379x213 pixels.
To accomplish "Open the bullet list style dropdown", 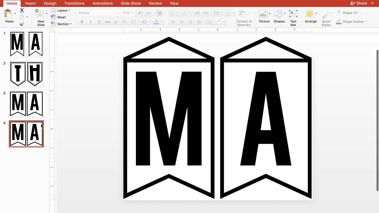I will (178, 13).
